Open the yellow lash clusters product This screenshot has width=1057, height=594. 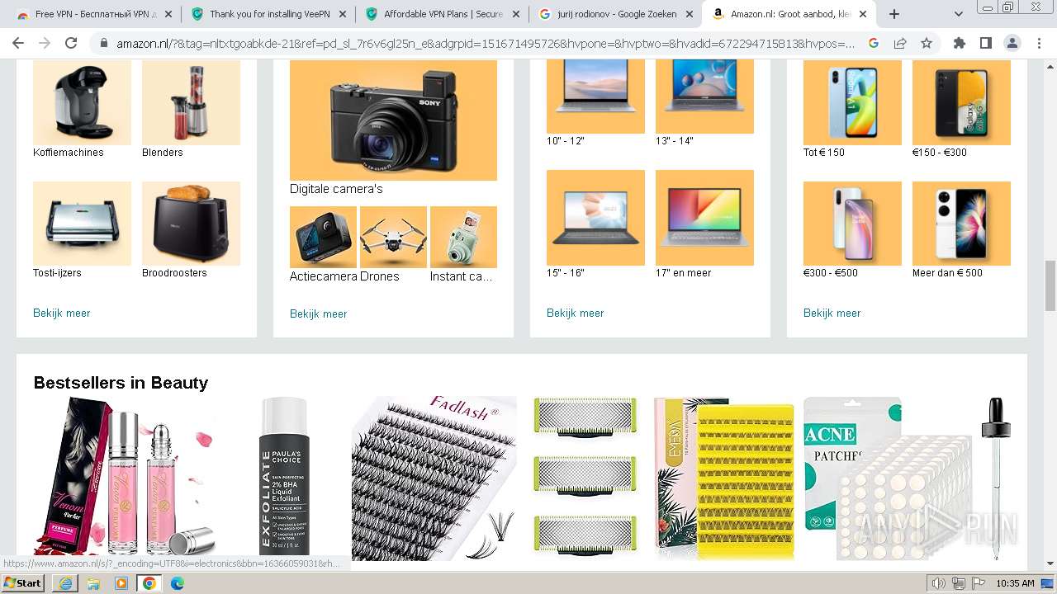pos(724,478)
